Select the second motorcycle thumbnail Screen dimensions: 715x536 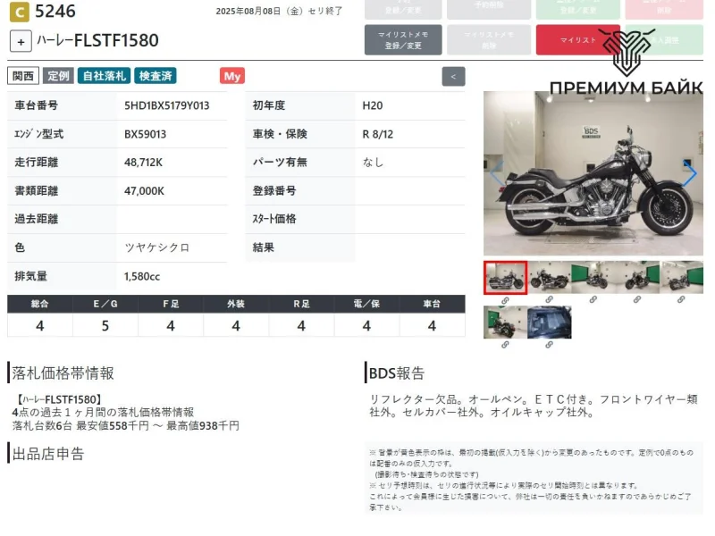point(549,277)
